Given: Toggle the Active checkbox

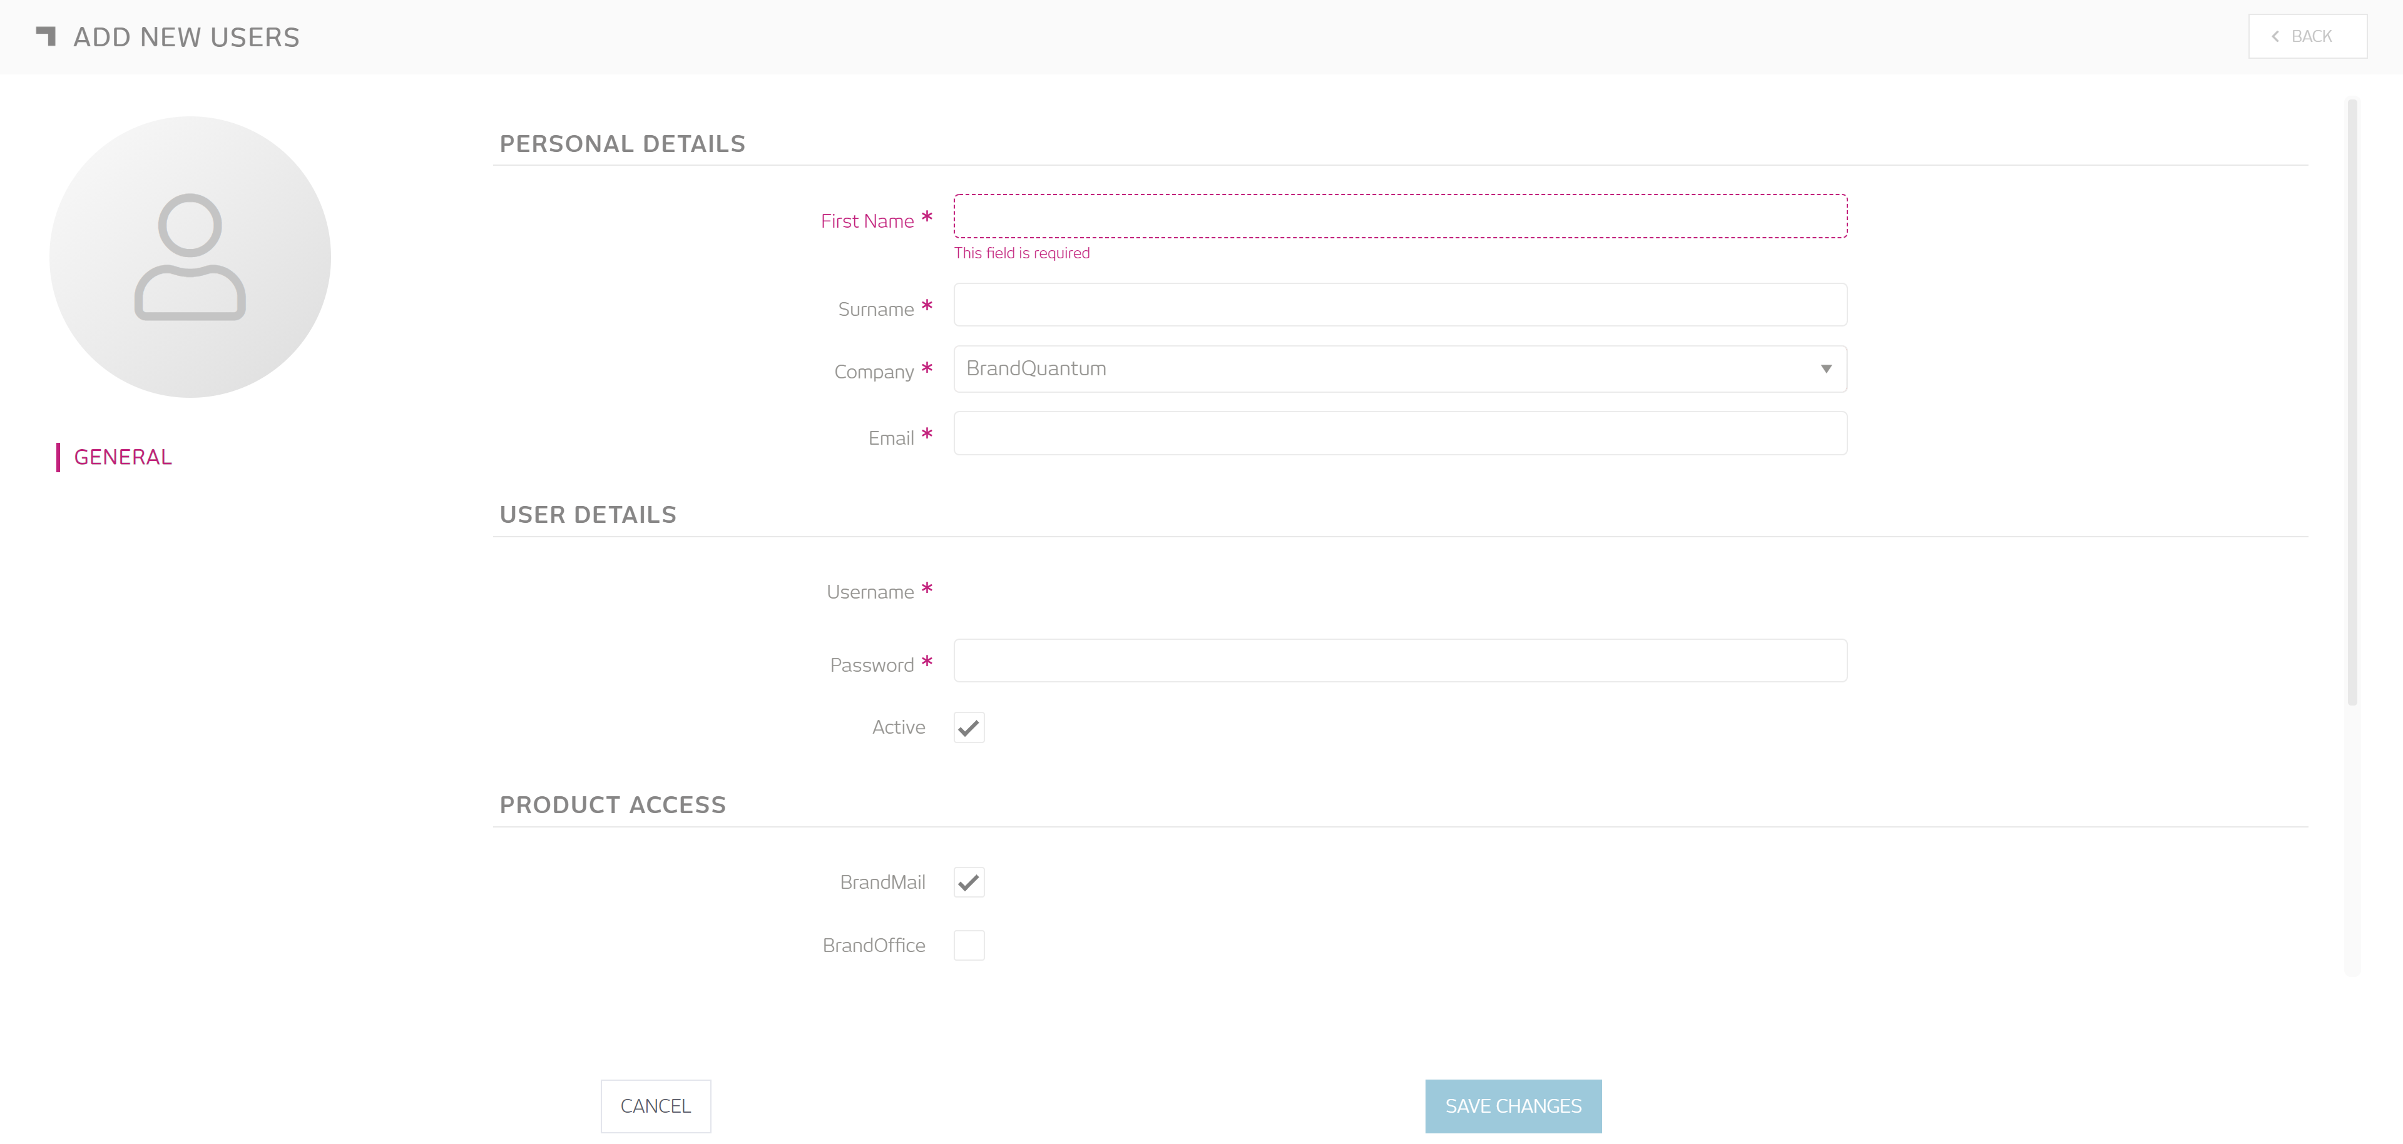Looking at the screenshot, I should point(968,727).
